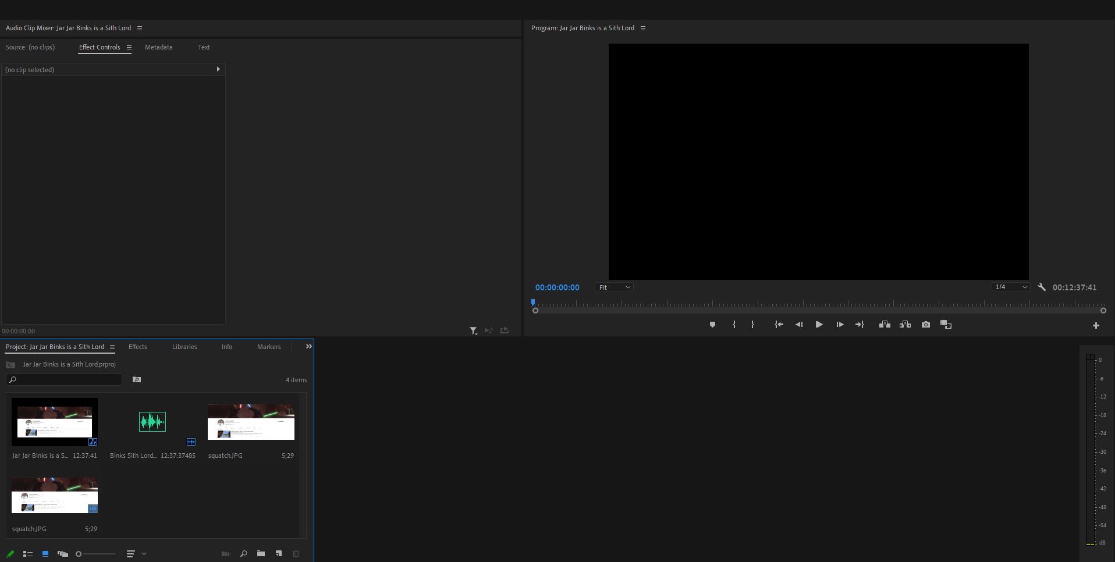Open the Program monitor panel menu
Image resolution: width=1115 pixels, height=562 pixels.
[642, 28]
